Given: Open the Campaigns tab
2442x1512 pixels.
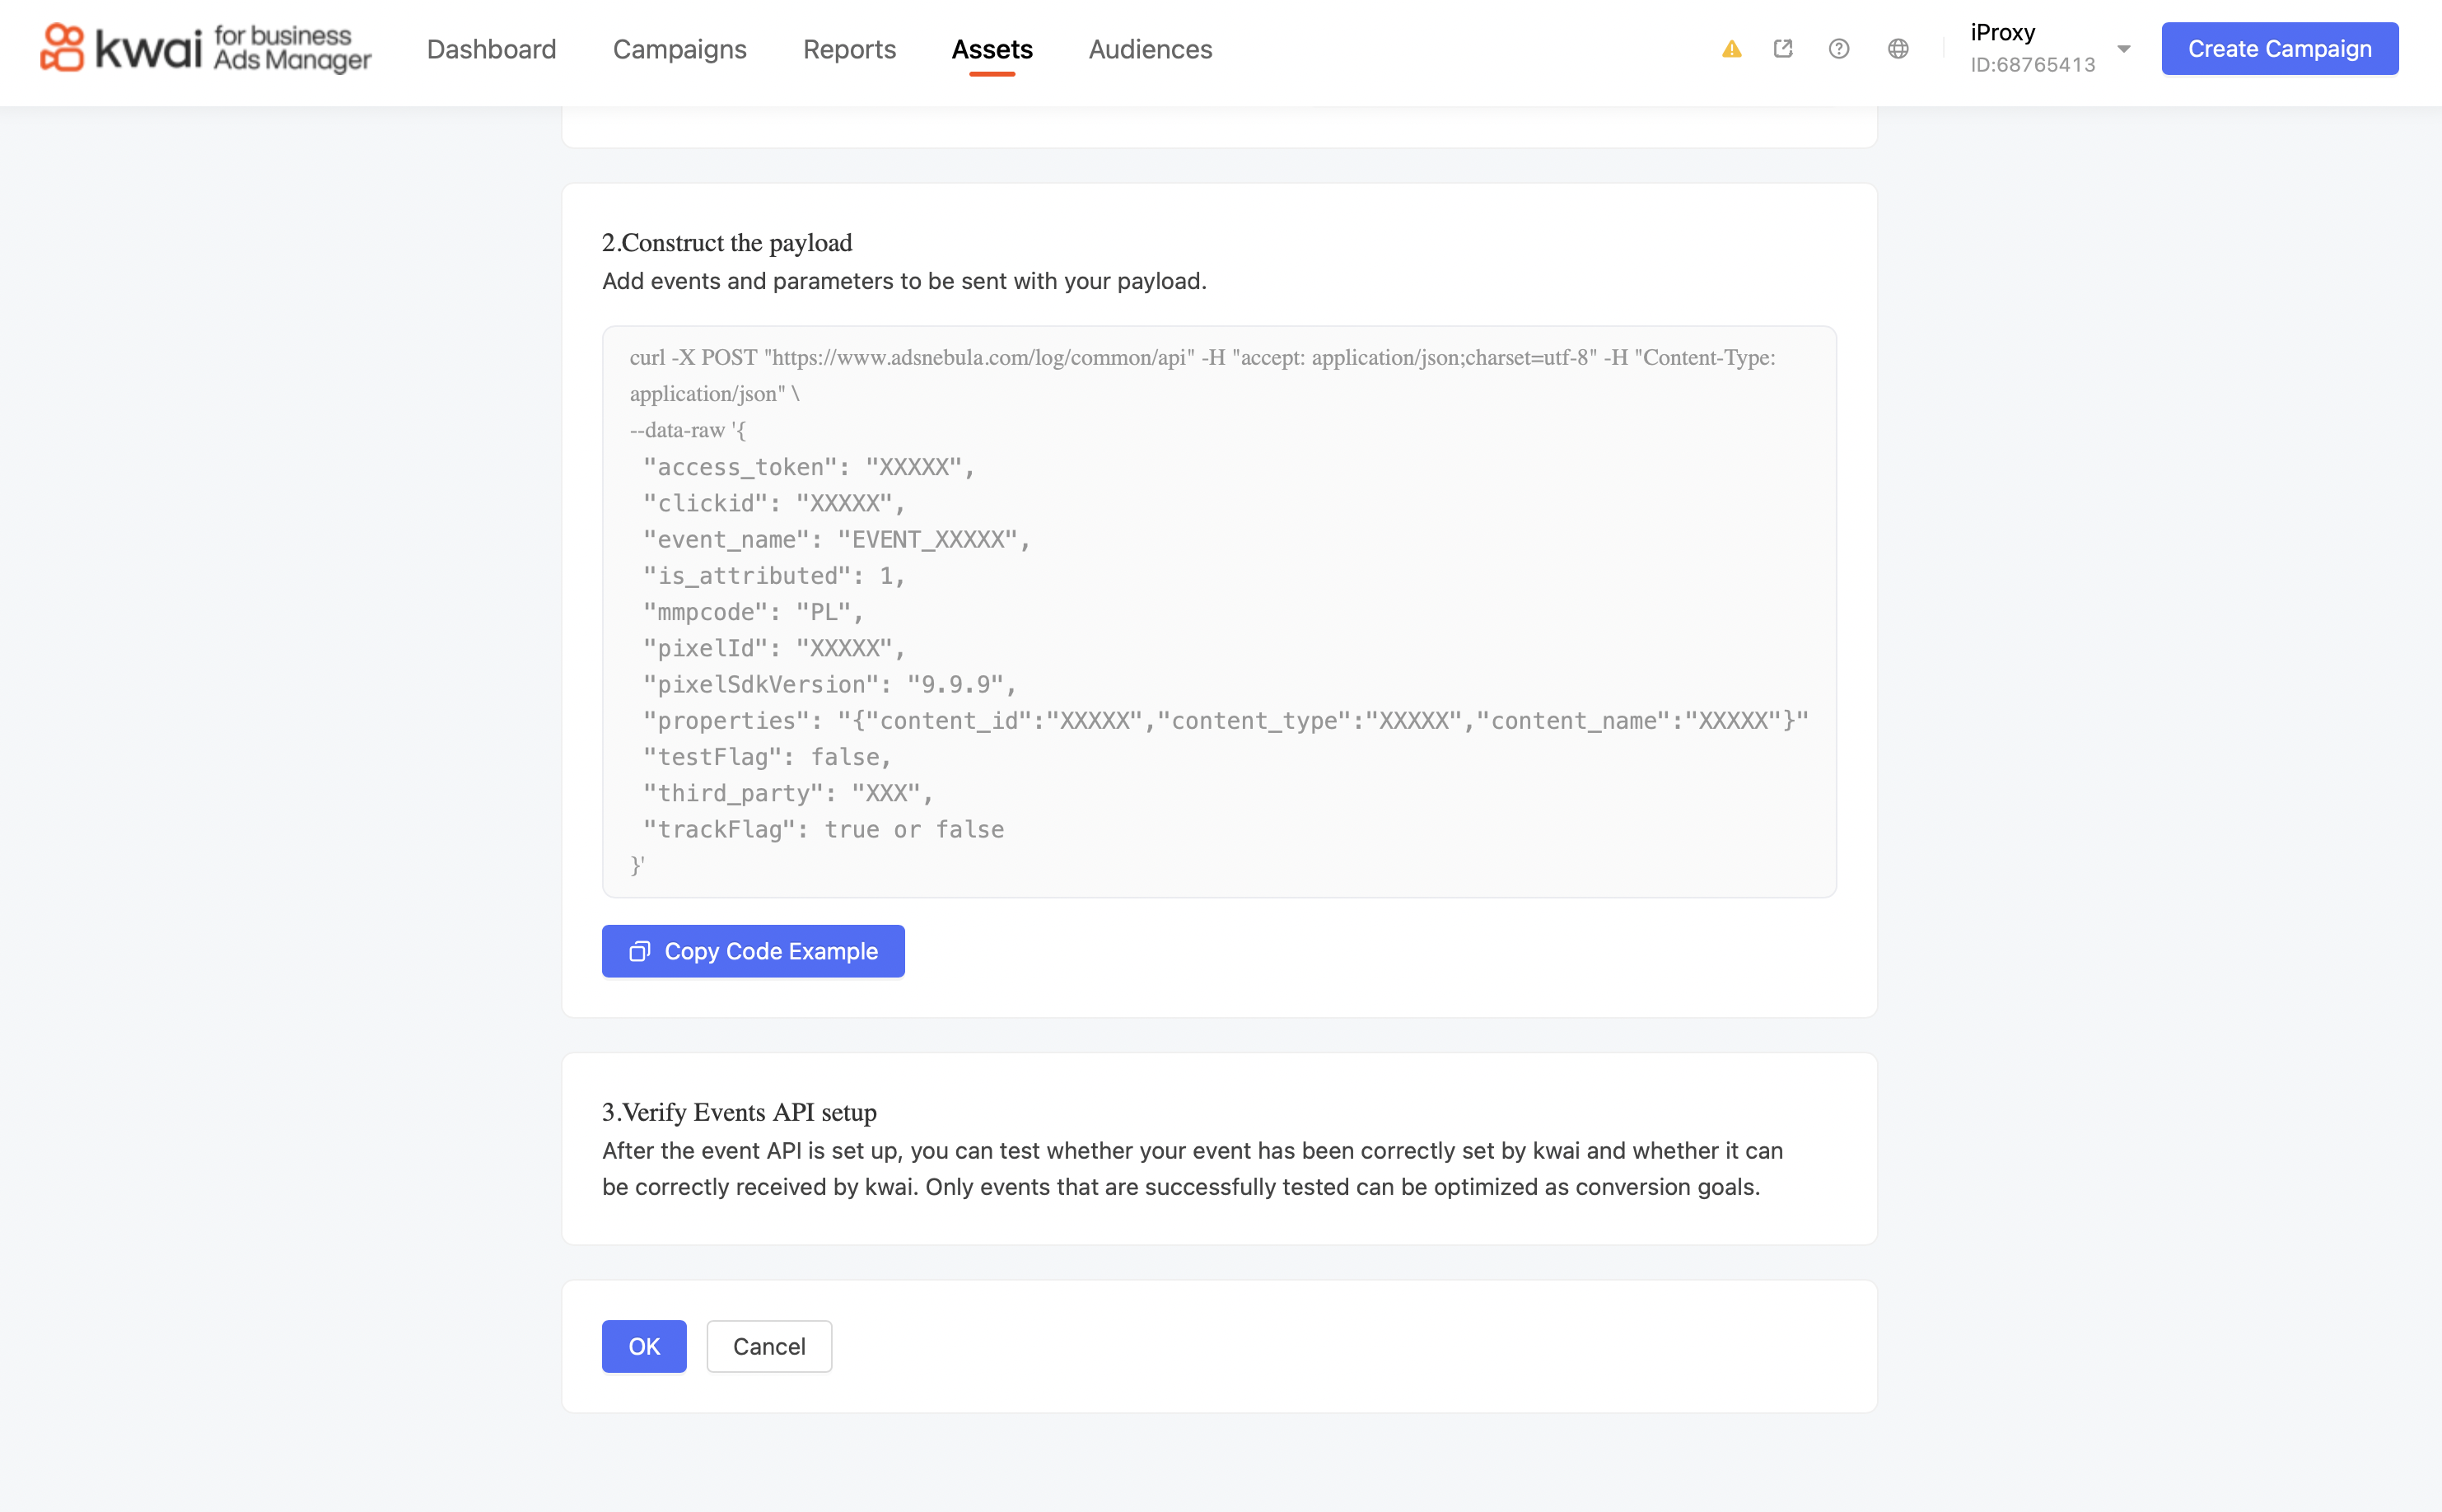Looking at the screenshot, I should (679, 49).
